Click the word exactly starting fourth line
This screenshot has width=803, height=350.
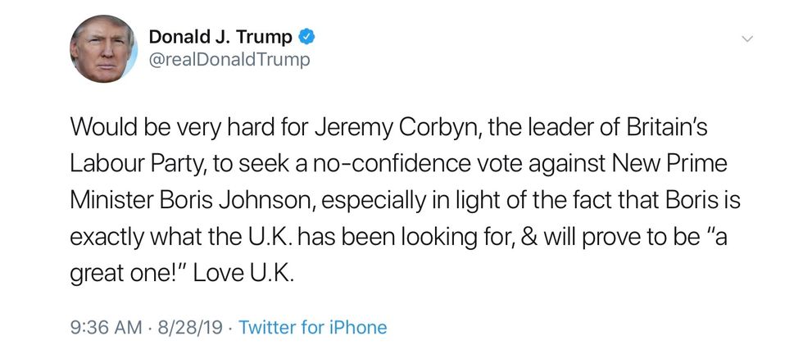[x=105, y=238]
